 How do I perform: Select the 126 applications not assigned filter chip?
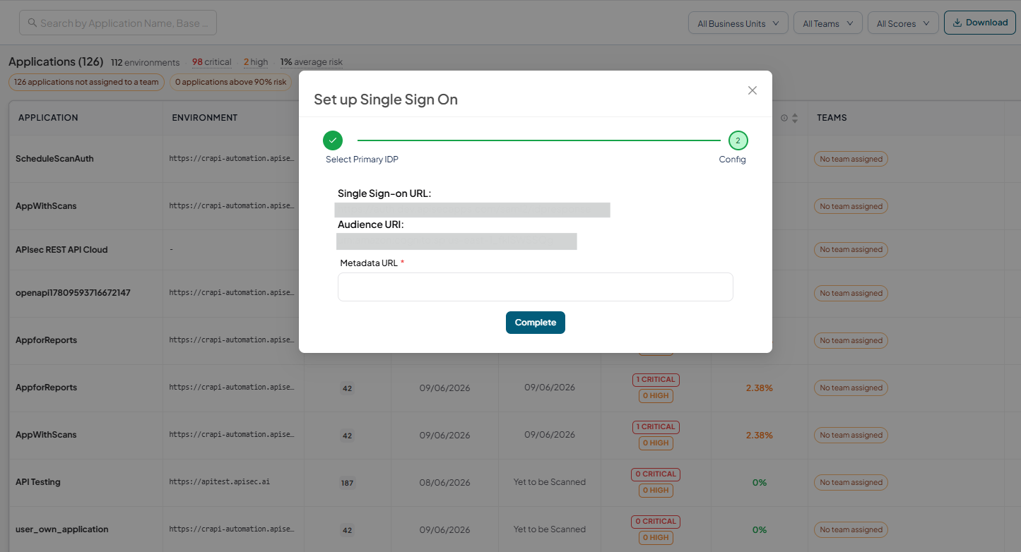pyautogui.click(x=86, y=82)
